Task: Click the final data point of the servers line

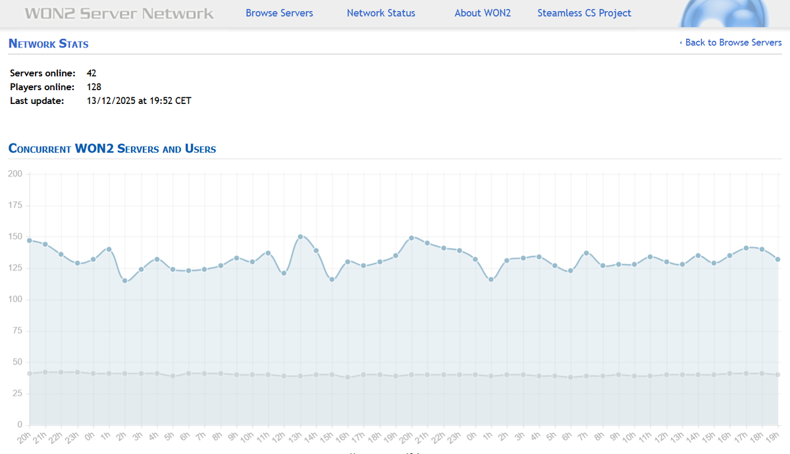Action: (777, 374)
